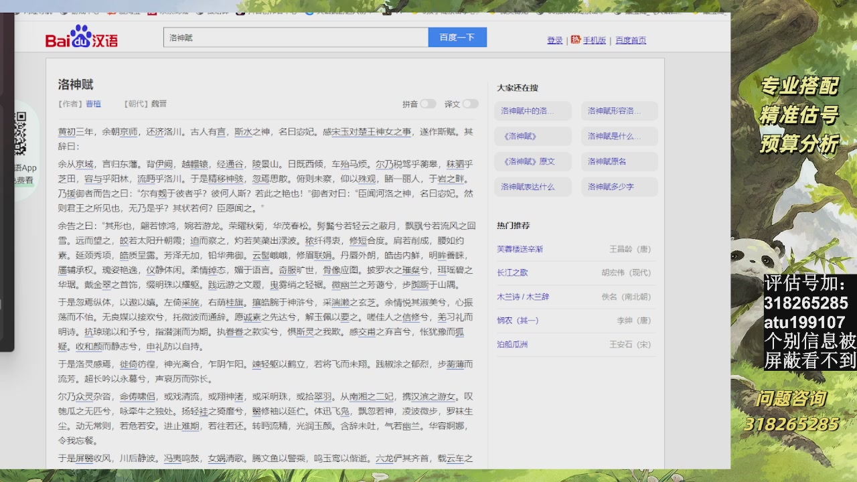
Task: Click the 洛神赋表达什么 related search
Action: 533,187
